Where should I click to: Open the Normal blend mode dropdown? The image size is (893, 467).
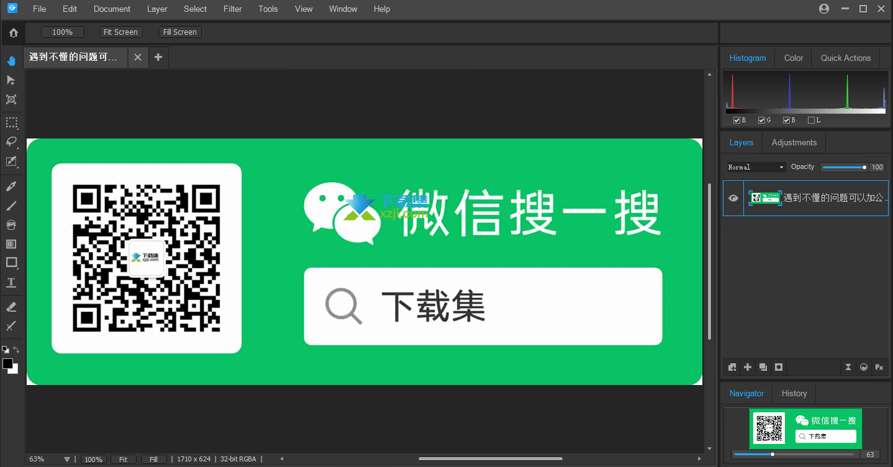pos(756,167)
